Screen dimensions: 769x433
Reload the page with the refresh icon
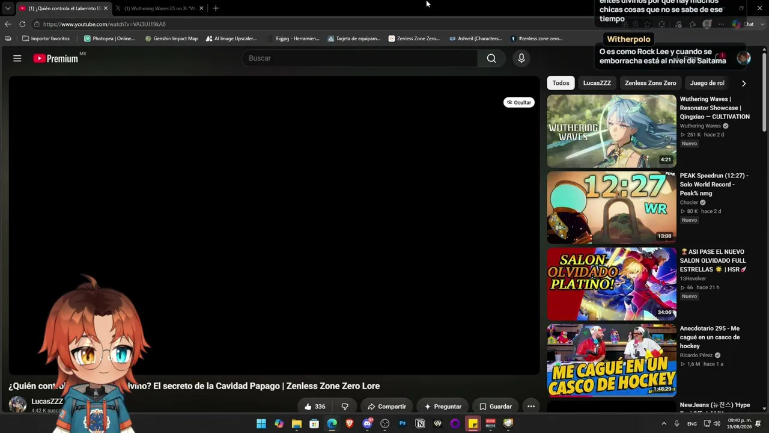point(22,24)
